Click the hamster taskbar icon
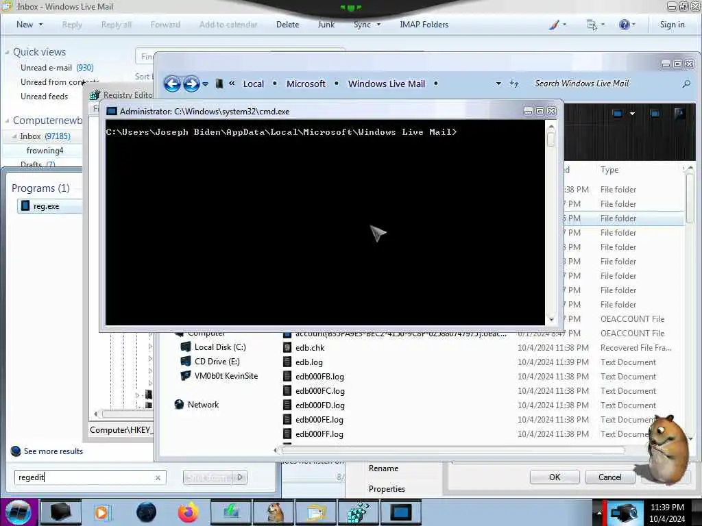This screenshot has width=702, height=526. pos(274,512)
